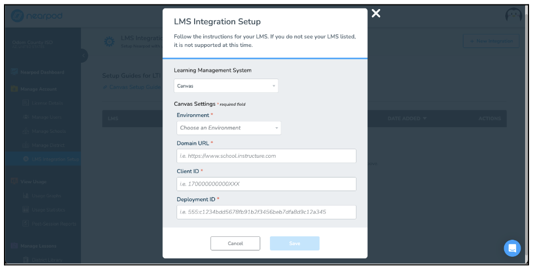533x268 pixels.
Task: Click the Nearpod Dashboard icon
Action: click(14, 72)
